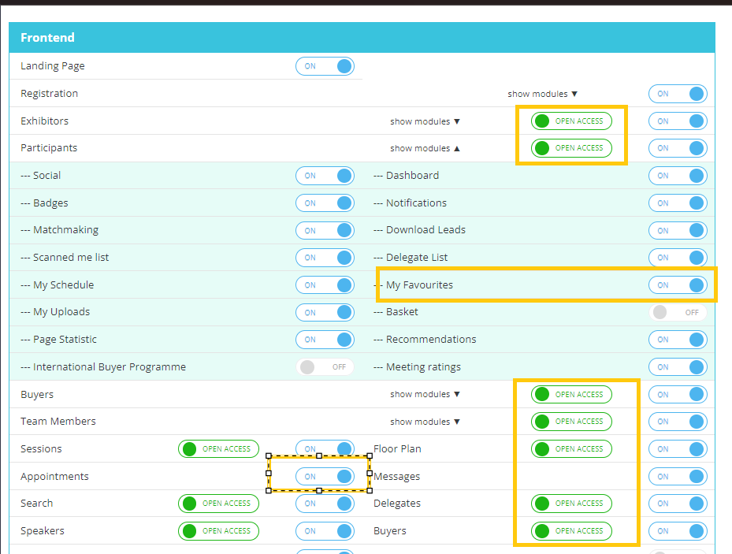Toggle the Landing Page switch off
The height and width of the screenshot is (554, 732).
click(325, 66)
